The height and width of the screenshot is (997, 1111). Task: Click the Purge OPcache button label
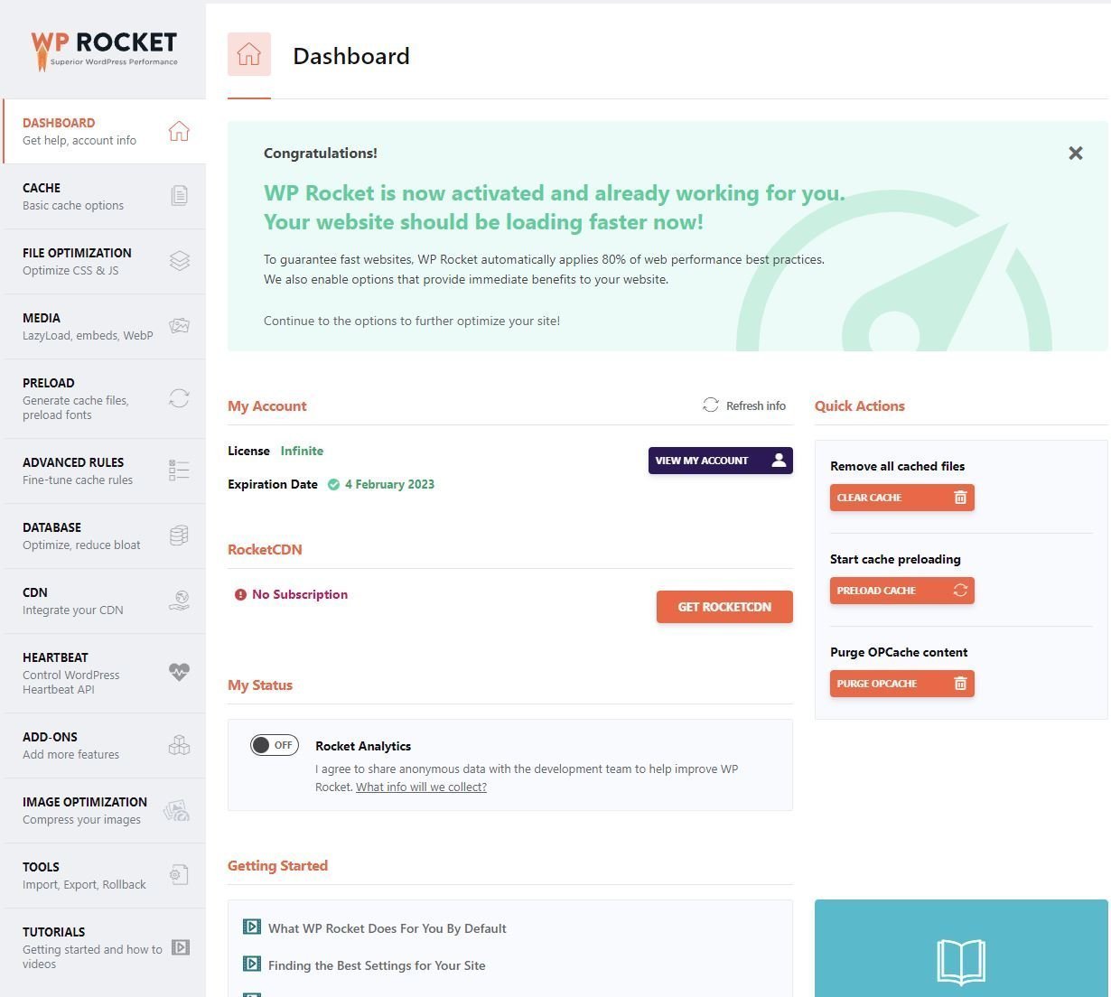876,684
